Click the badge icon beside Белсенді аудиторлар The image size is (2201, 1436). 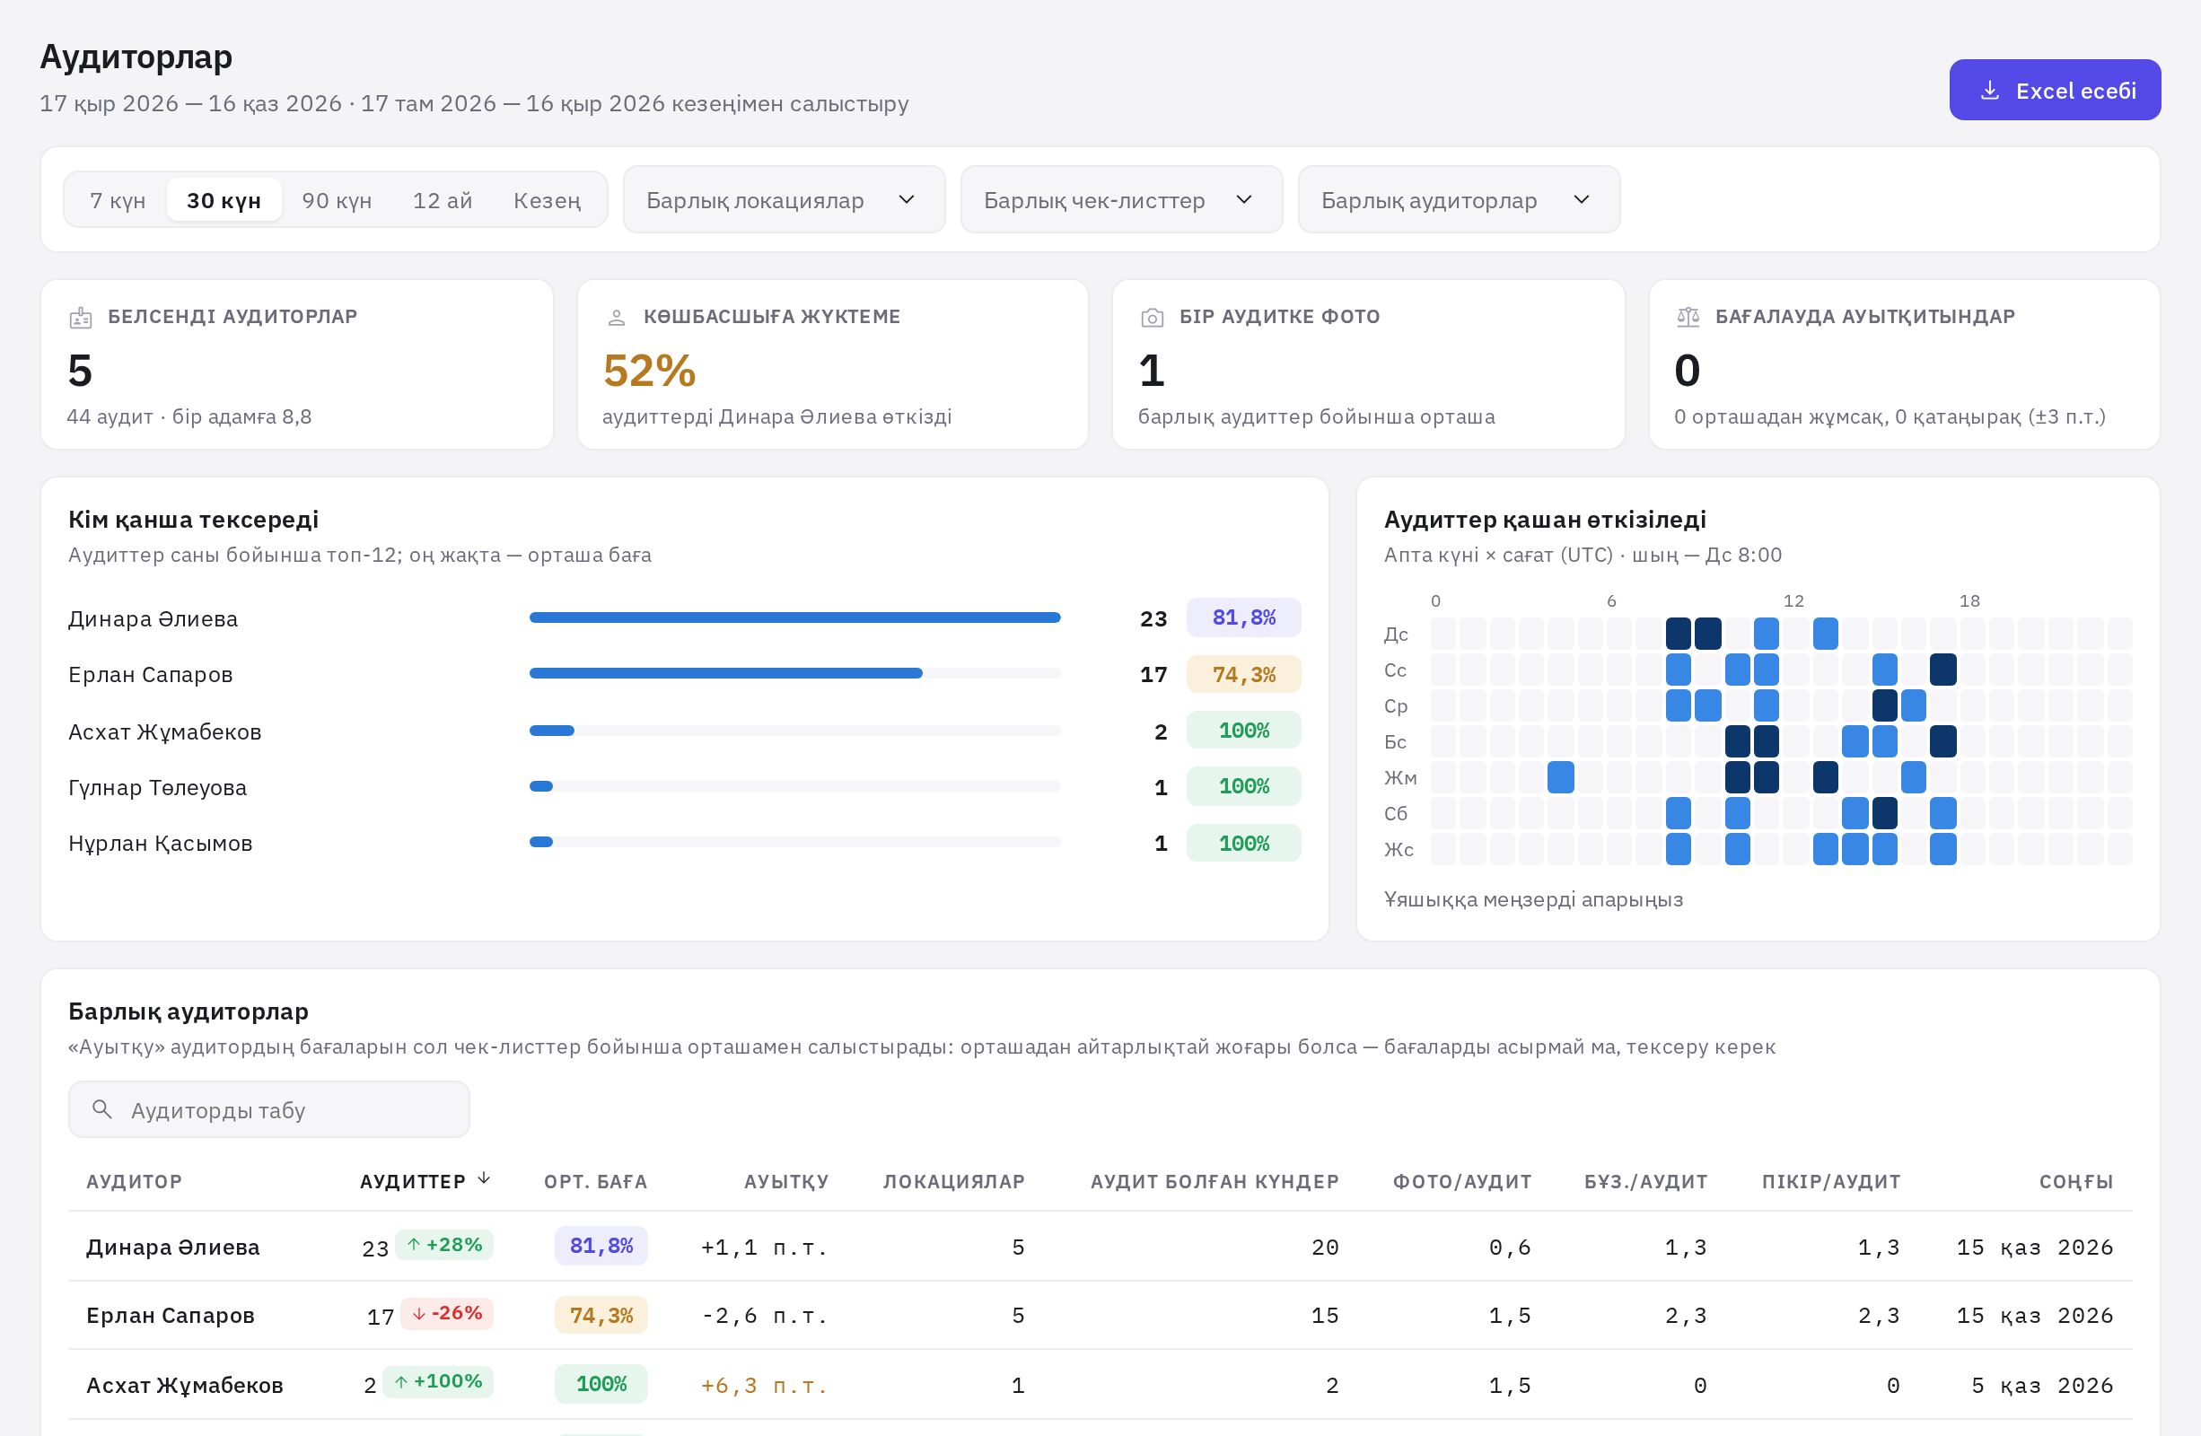(x=81, y=318)
